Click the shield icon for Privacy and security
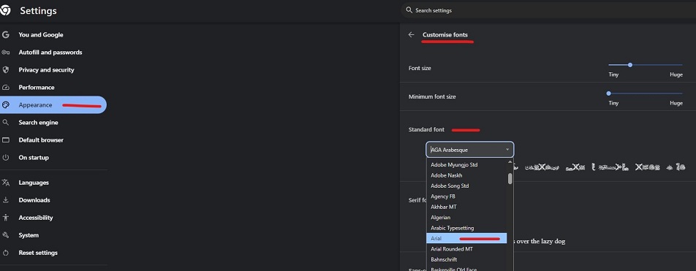 point(6,69)
